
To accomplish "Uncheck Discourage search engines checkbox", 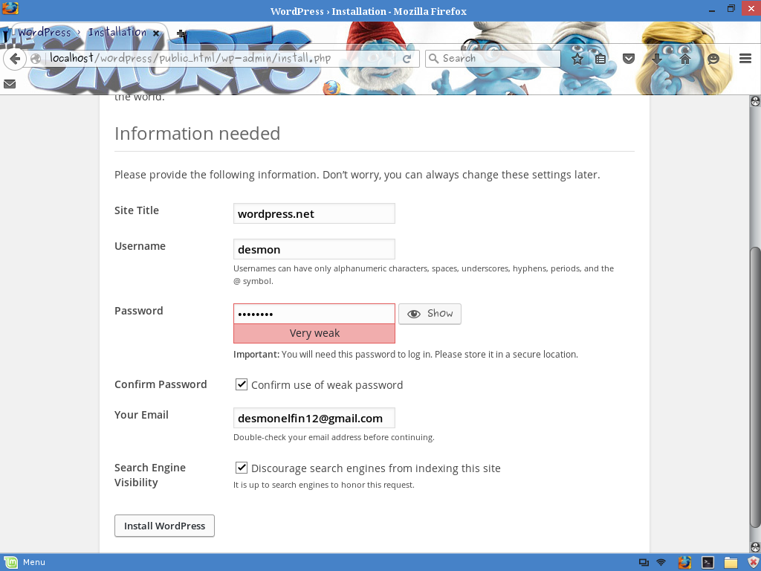I will (x=242, y=468).
